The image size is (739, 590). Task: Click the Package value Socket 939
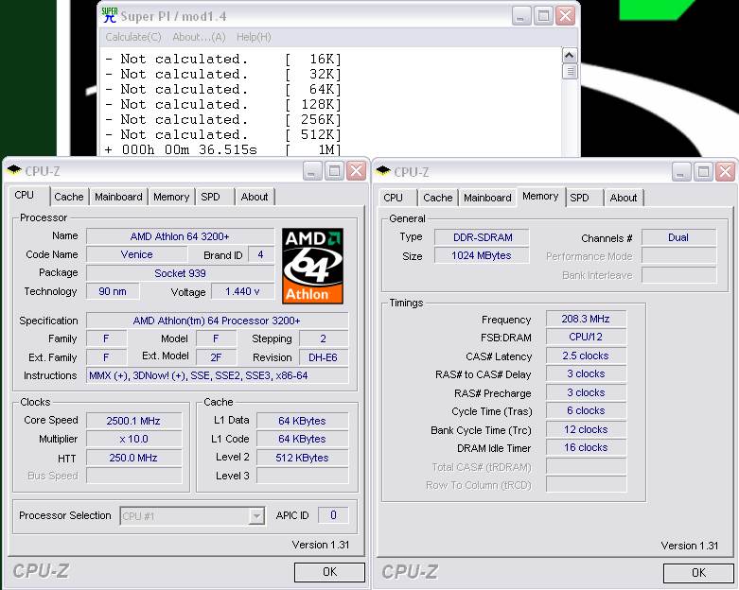tap(180, 273)
